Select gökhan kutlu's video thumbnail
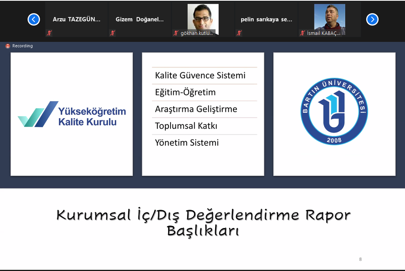 click(x=203, y=18)
